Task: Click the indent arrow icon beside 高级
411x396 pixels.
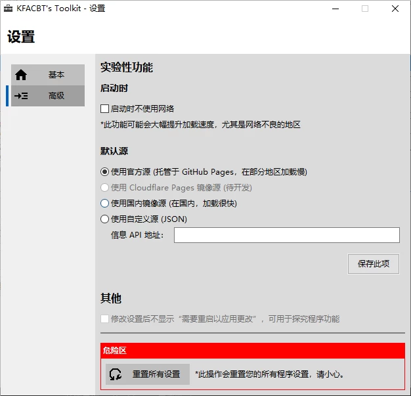Action: click(21, 96)
